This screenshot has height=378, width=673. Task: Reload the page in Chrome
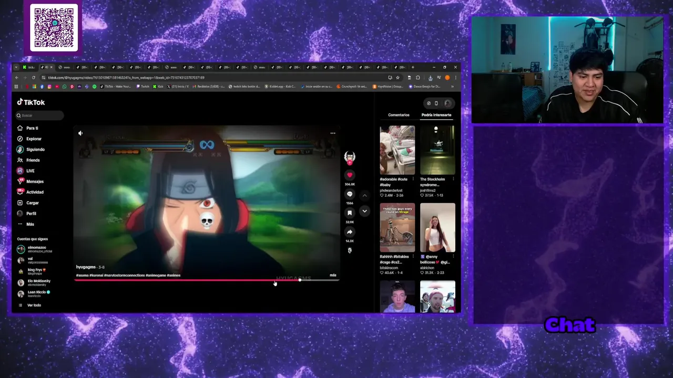[x=34, y=78]
